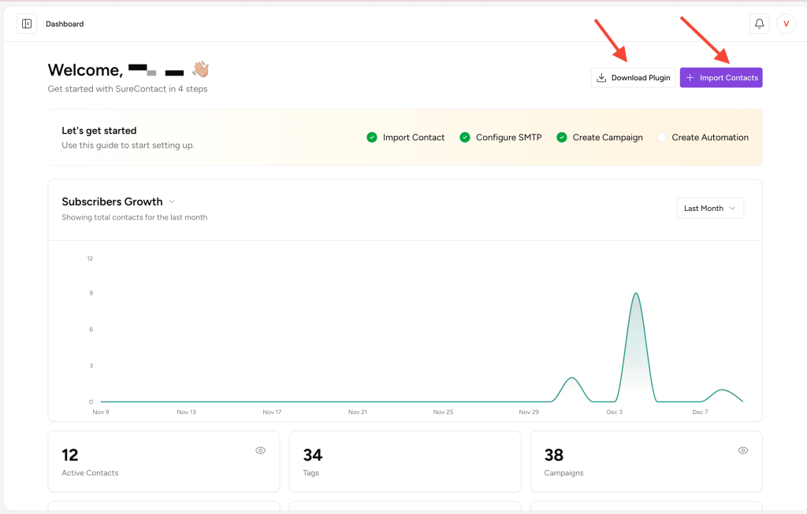This screenshot has width=807, height=514.
Task: Click the Dec 3 peak on chart
Action: click(635, 294)
